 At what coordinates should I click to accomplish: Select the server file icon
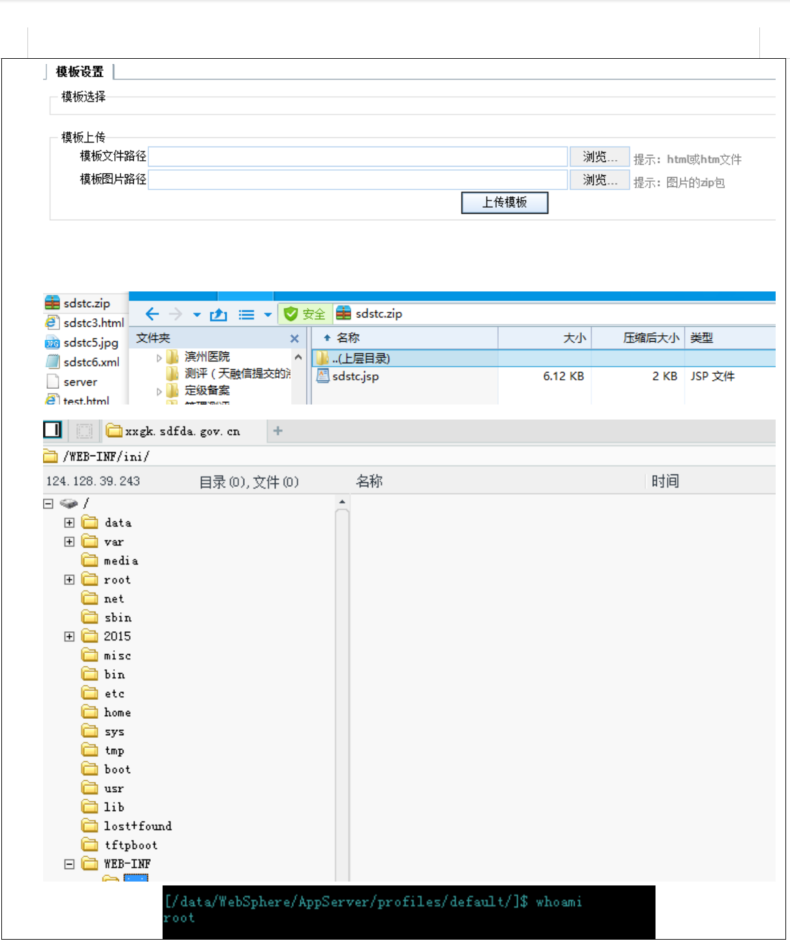[52, 382]
